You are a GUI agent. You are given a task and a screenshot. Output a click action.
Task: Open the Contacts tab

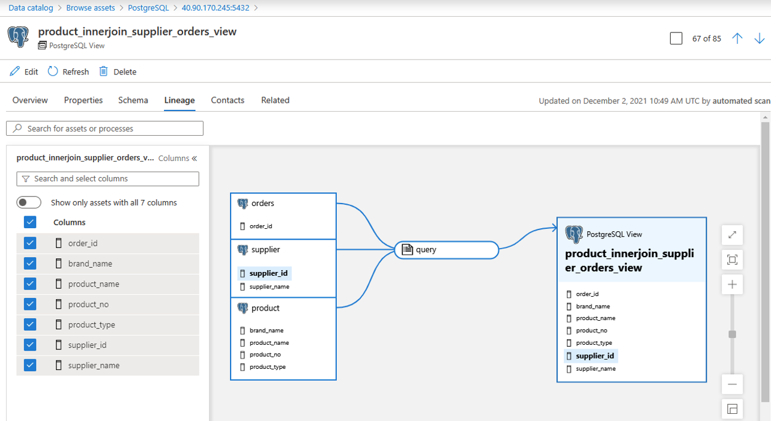tap(227, 100)
